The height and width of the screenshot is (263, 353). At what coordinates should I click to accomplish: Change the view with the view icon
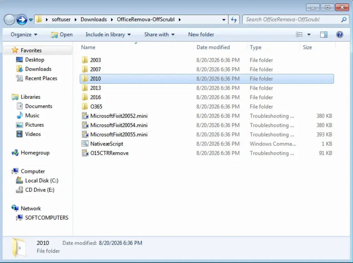299,34
